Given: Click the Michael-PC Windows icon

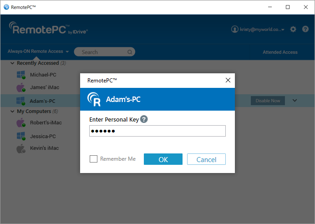Looking at the screenshot, I should (x=20, y=75).
